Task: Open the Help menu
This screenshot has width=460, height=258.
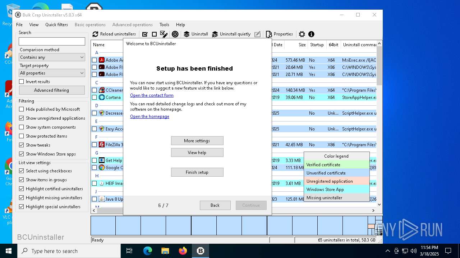Action: pos(180,25)
